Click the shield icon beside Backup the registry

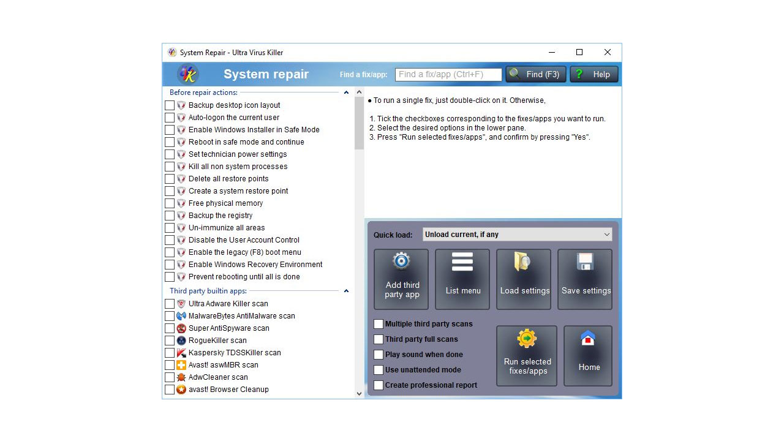(181, 216)
